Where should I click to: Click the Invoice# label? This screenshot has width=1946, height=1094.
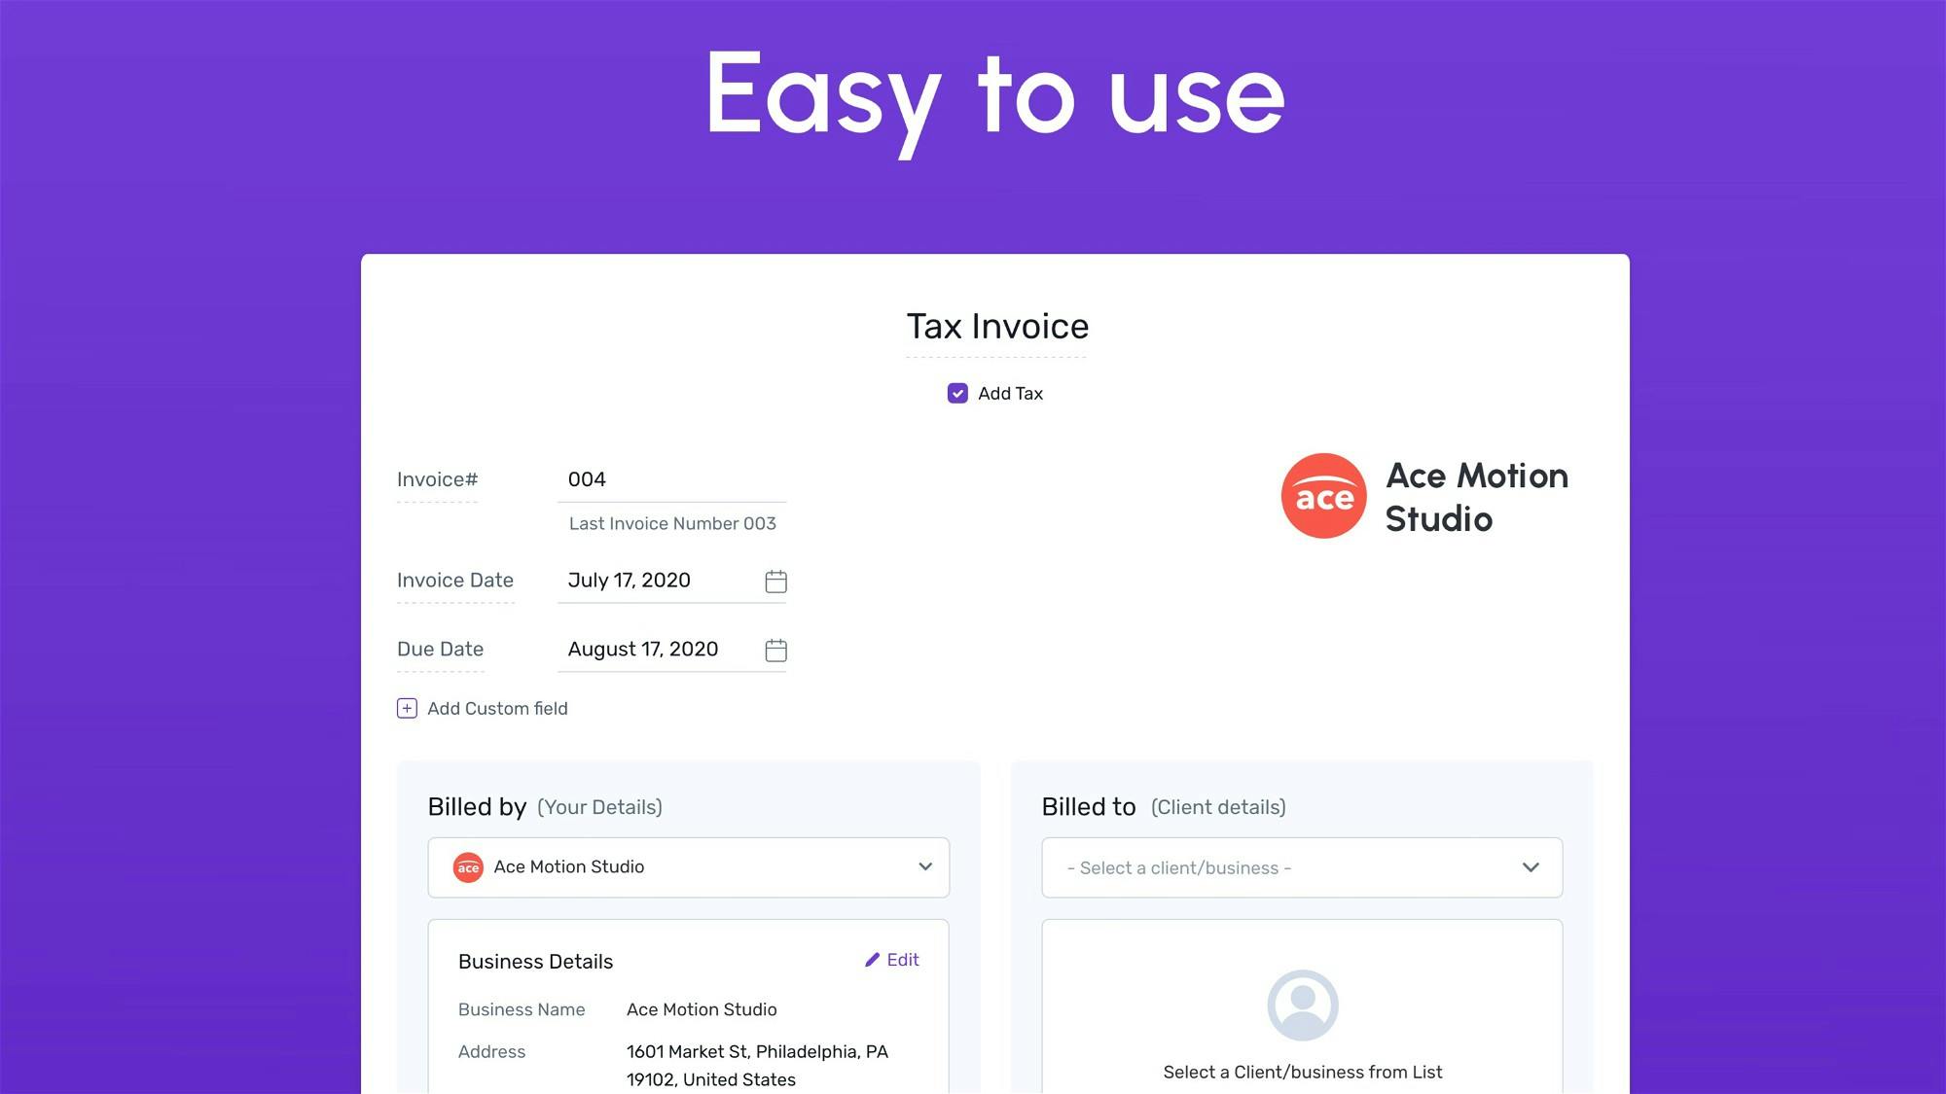[x=437, y=479]
